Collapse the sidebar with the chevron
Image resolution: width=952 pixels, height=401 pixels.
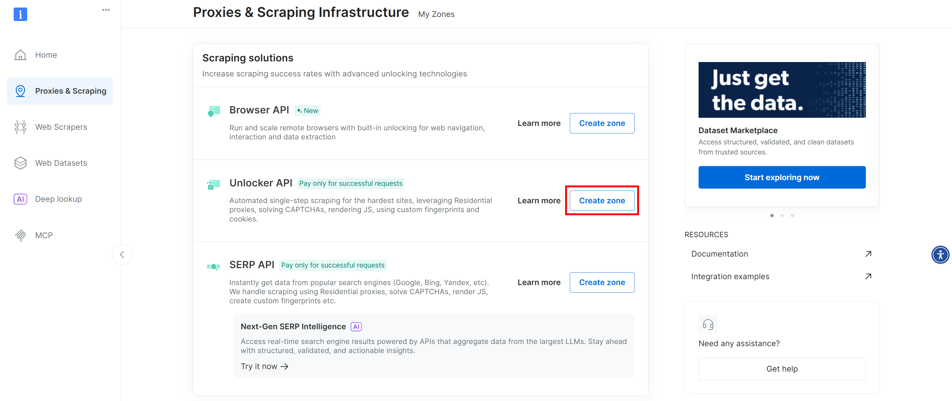[x=122, y=255]
